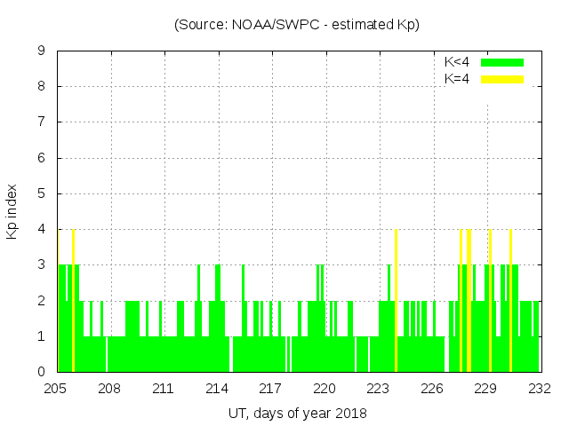Screen dimensions: 569x426
Task: Click the chart title mentioning NOAA/SWPC
Action: point(297,25)
